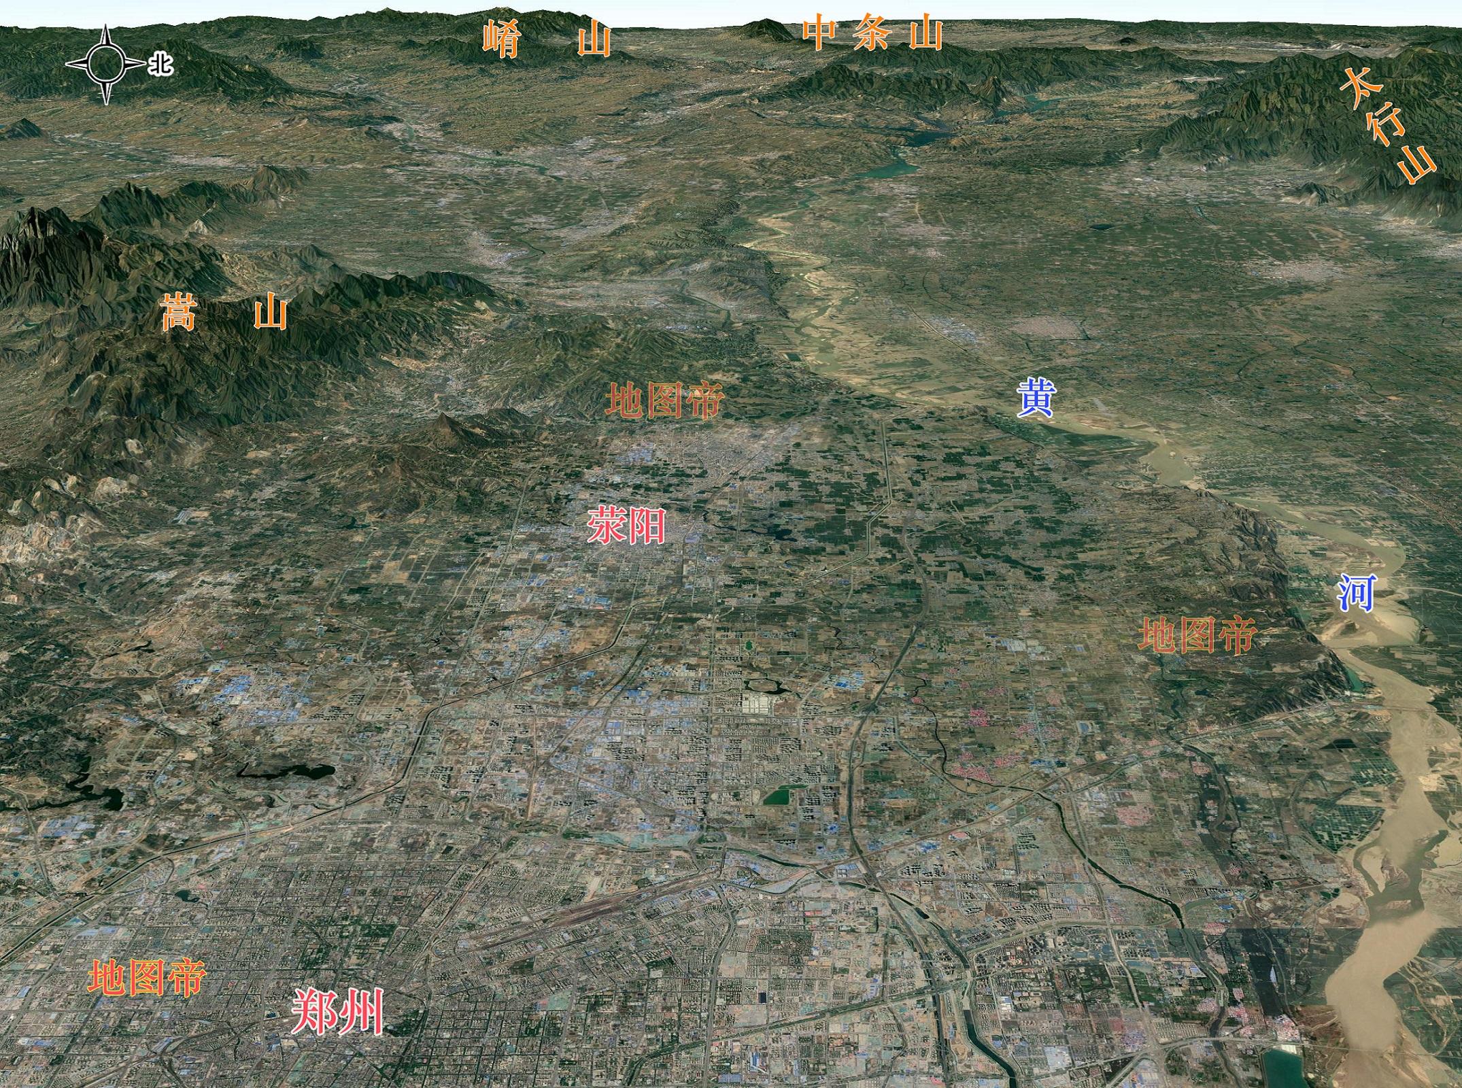This screenshot has width=1462, height=1088.
Task: Click the compass rose icon
Action: pyautogui.click(x=105, y=64)
